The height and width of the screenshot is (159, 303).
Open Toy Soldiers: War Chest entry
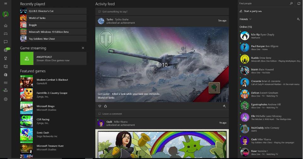point(53,39)
